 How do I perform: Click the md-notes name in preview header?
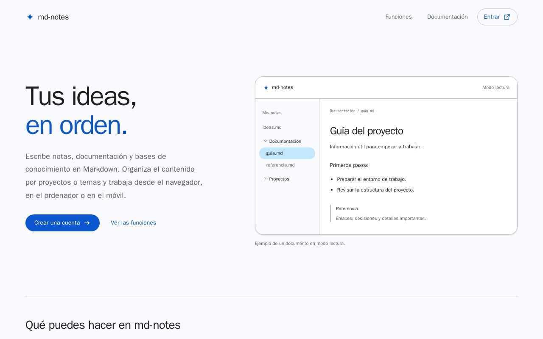tap(282, 88)
